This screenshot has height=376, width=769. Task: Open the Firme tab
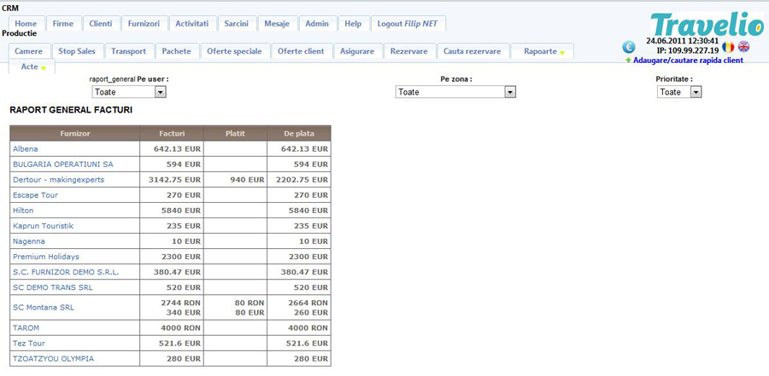(x=63, y=24)
